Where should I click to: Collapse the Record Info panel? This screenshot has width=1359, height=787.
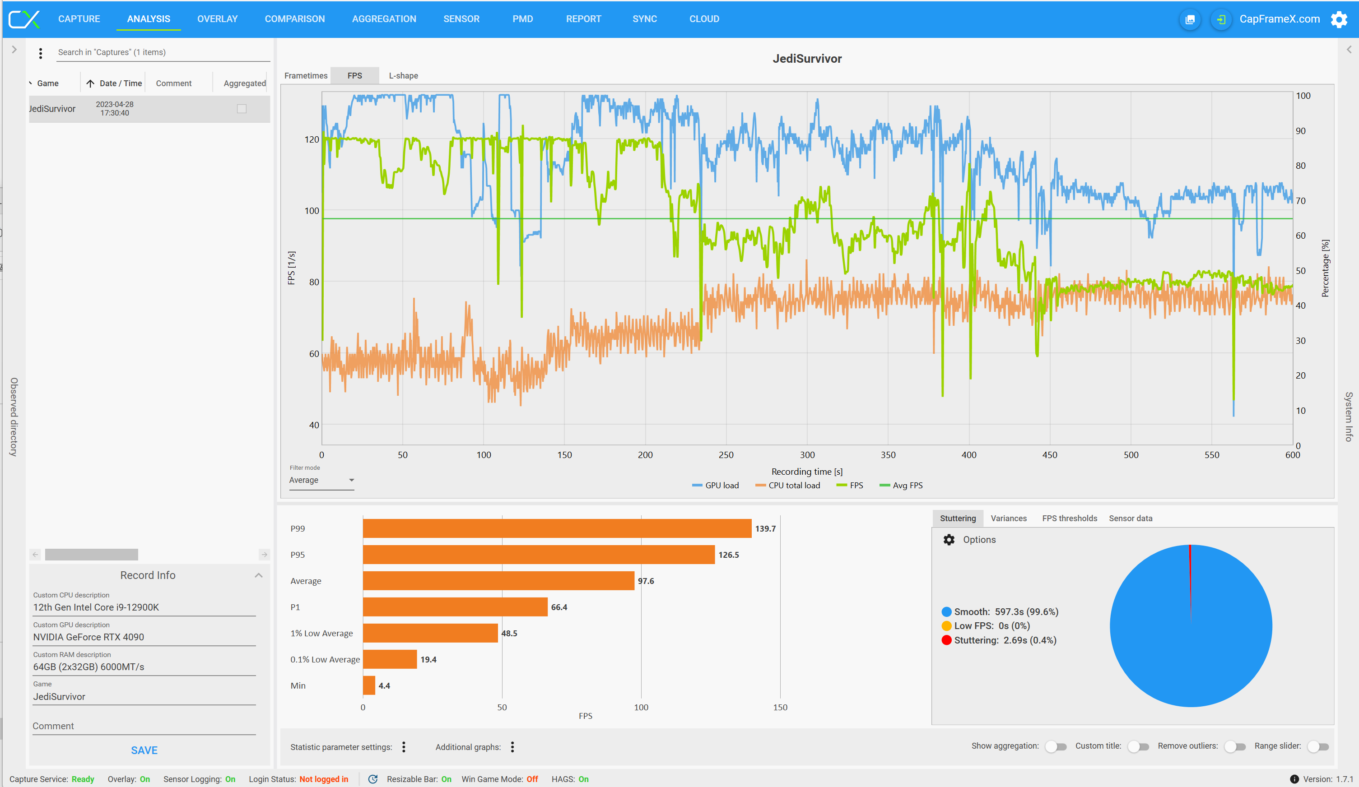[259, 575]
